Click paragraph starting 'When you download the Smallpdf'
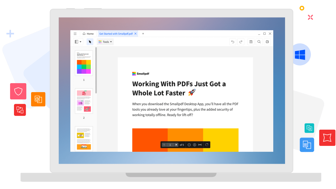Viewport: 336px width, 189px height. [185, 109]
